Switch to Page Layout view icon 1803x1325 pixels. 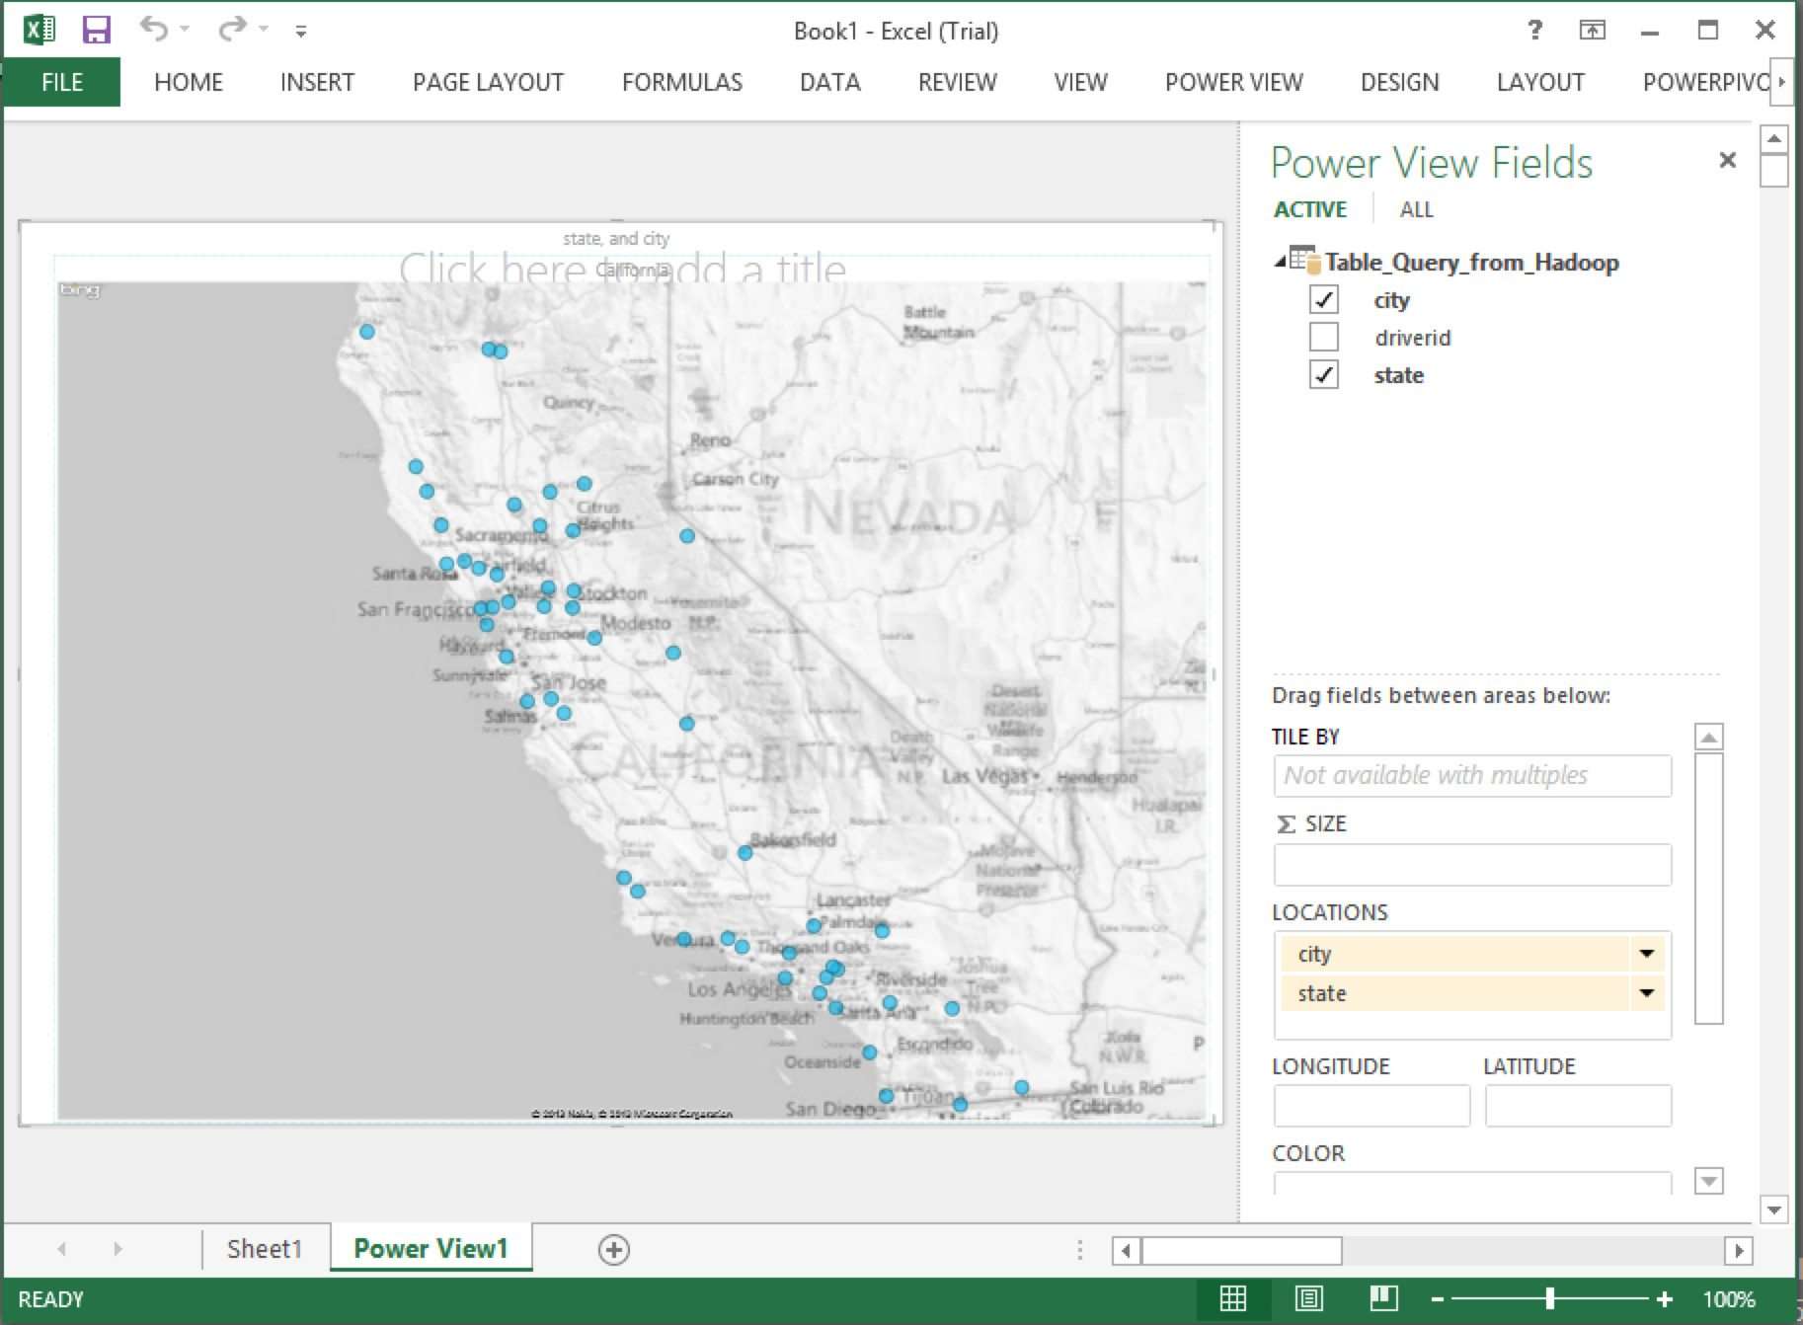point(1309,1298)
